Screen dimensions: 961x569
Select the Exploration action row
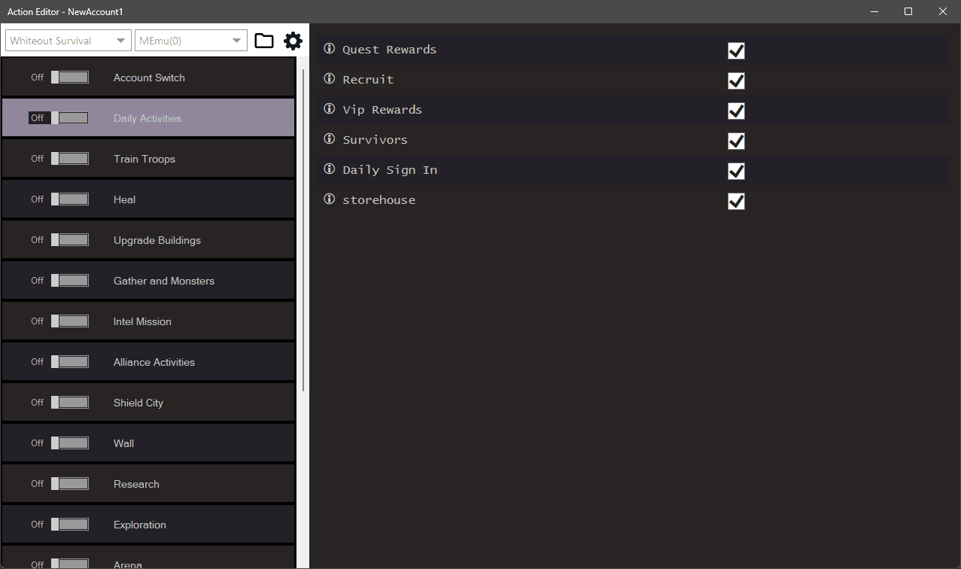pyautogui.click(x=148, y=525)
